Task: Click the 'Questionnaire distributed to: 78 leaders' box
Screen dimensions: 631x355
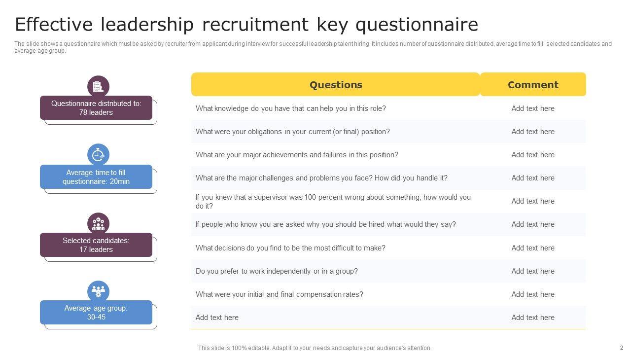Action: [x=96, y=108]
